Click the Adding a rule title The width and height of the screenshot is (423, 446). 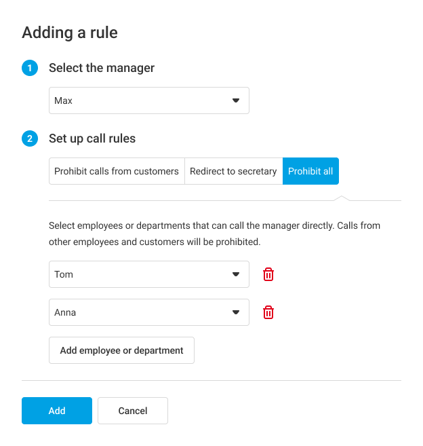point(70,32)
